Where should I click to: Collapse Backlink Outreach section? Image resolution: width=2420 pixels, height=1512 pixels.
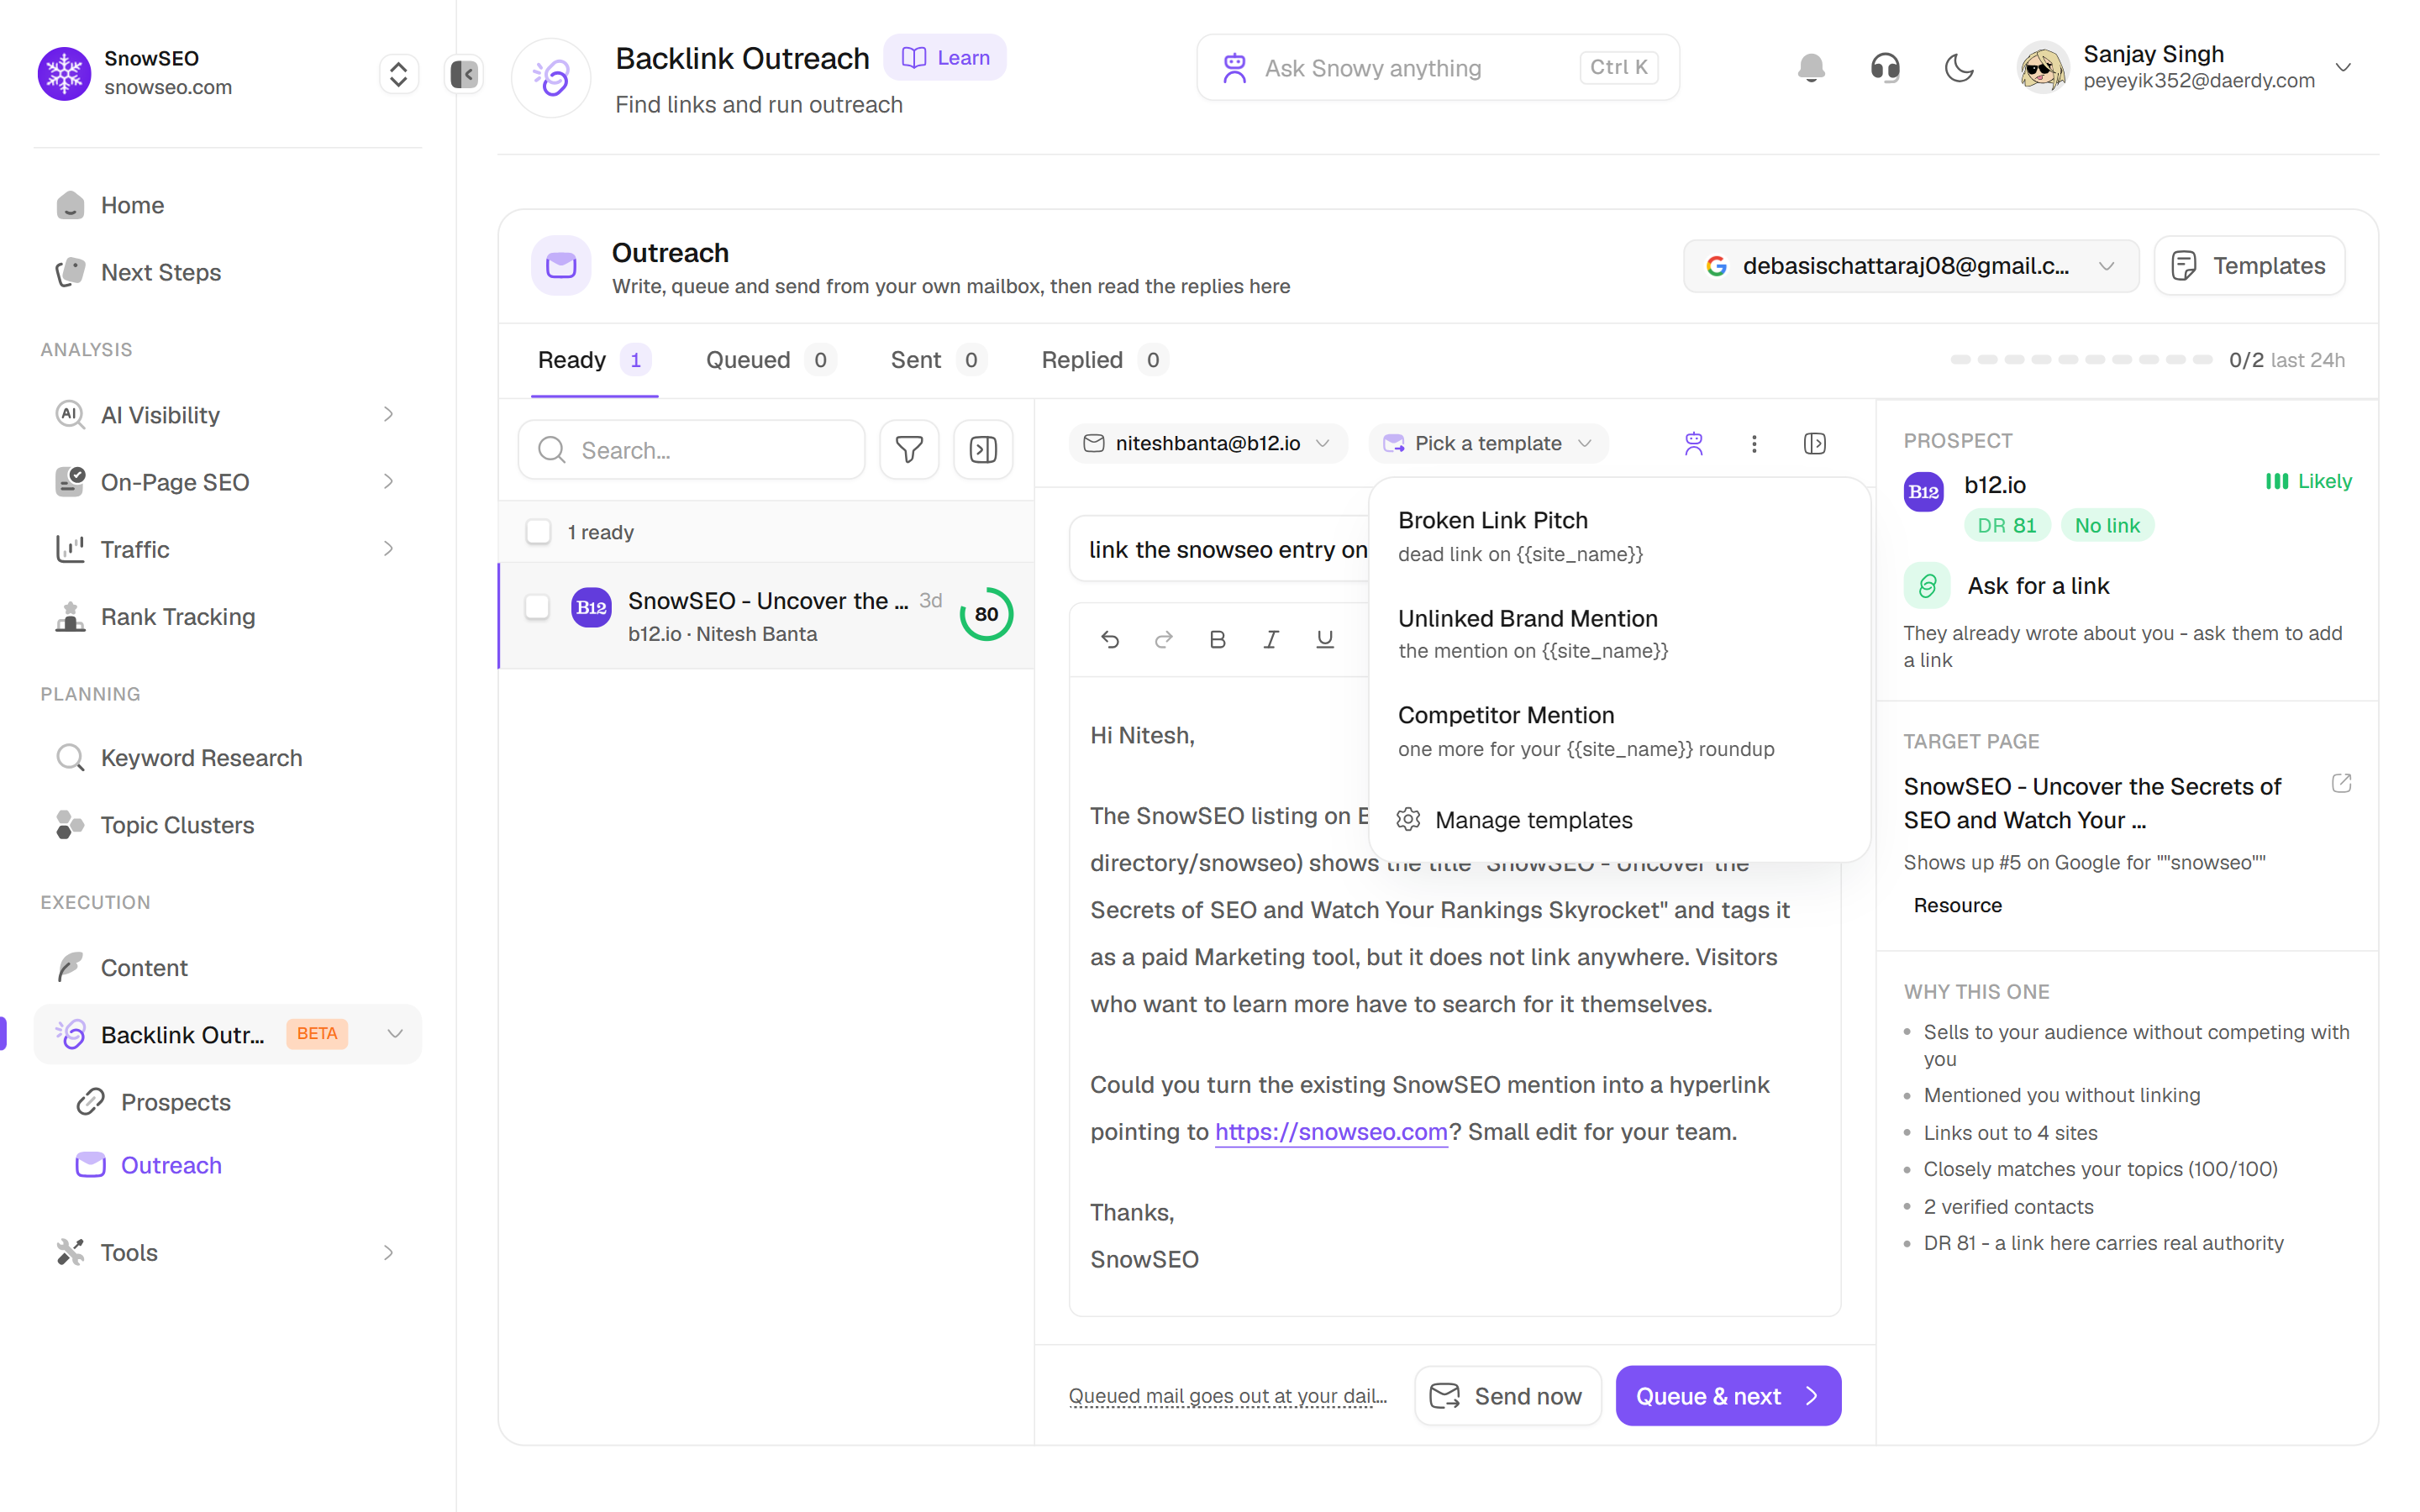pyautogui.click(x=395, y=1034)
